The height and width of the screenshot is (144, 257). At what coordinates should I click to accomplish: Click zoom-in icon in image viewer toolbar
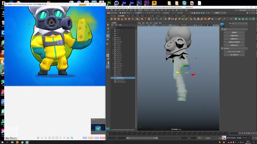pos(49,138)
